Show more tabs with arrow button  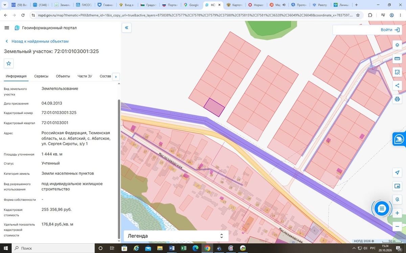tap(116, 77)
